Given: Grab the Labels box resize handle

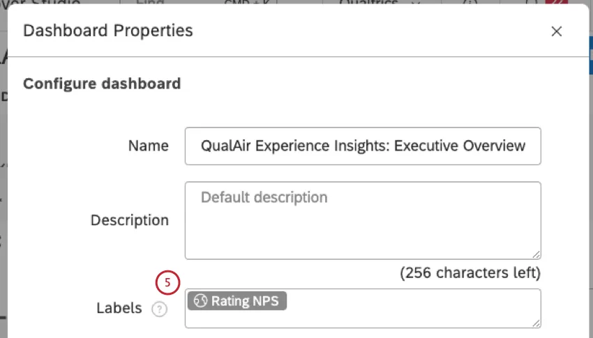Looking at the screenshot, I should pos(536,323).
